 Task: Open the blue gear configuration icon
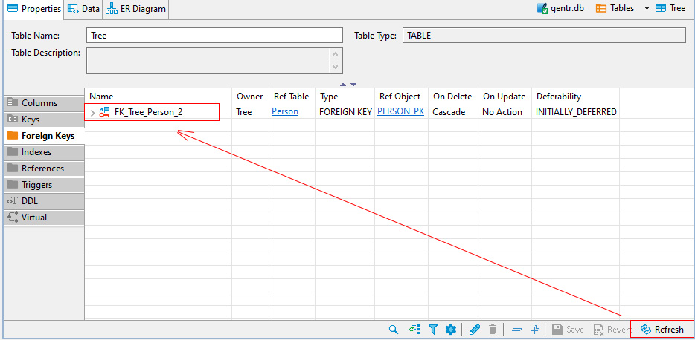(x=451, y=330)
